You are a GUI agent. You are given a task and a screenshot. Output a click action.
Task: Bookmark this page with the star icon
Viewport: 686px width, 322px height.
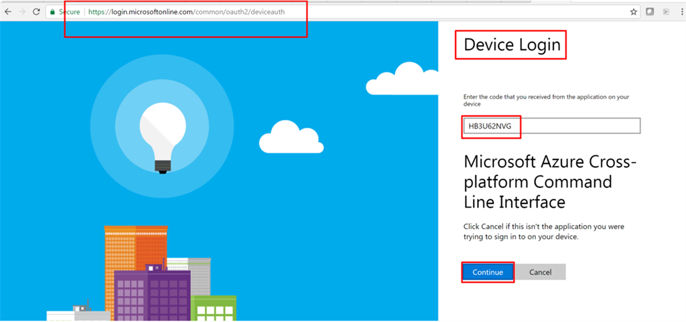[633, 12]
